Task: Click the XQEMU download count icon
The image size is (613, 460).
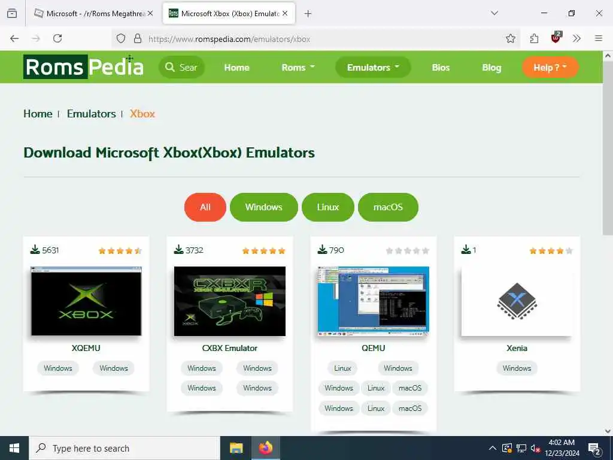Action: pos(35,250)
